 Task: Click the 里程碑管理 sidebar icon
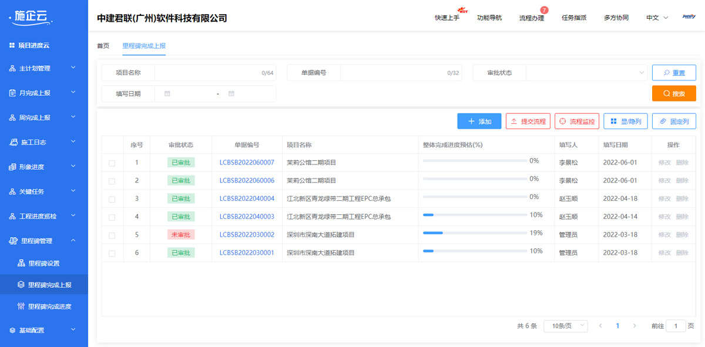14,241
